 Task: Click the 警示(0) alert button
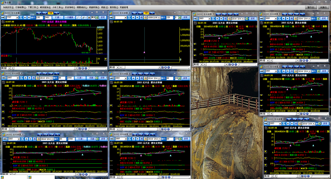pos(311,7)
